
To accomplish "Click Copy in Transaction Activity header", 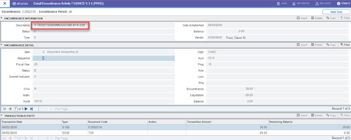I will [x=331, y=115].
